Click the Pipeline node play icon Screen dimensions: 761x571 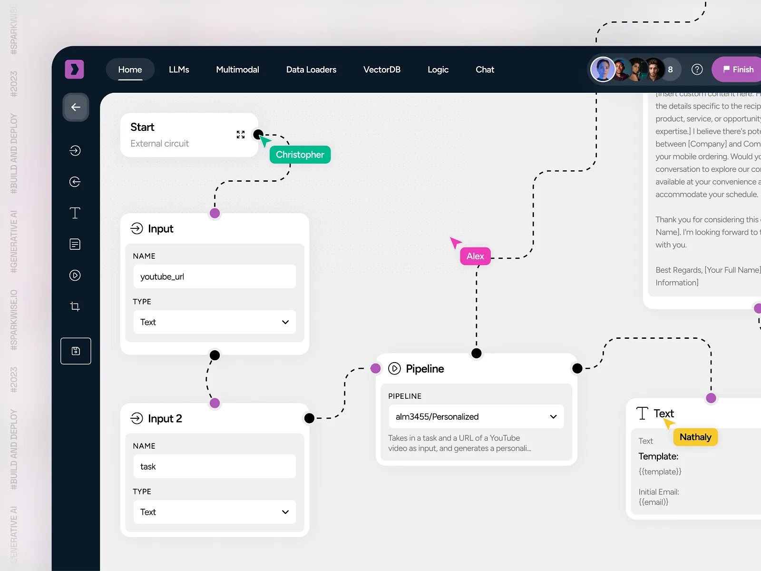[394, 368]
